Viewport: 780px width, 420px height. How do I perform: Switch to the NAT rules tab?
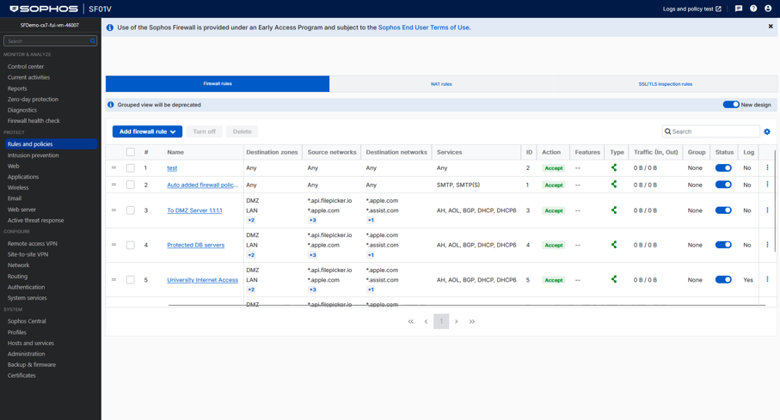point(441,84)
